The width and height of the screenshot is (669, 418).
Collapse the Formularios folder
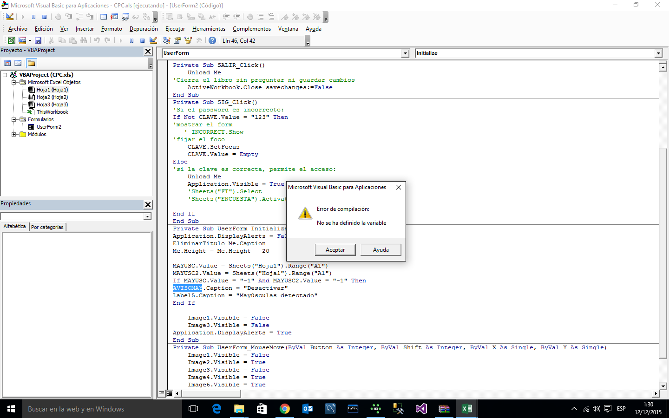[x=14, y=119]
